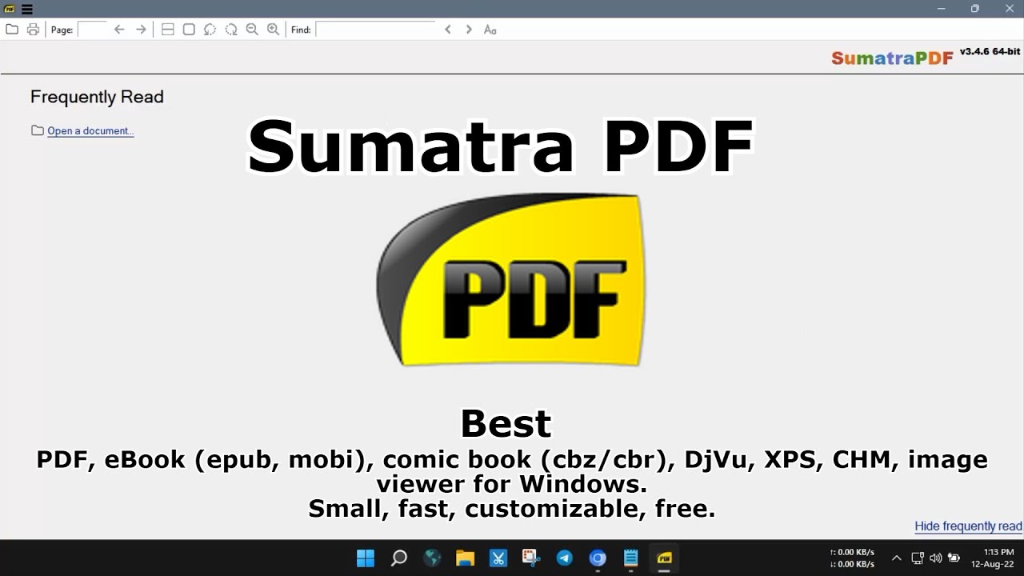Open the hamburger menu in title bar
Image resolution: width=1024 pixels, height=576 pixels.
(x=27, y=9)
